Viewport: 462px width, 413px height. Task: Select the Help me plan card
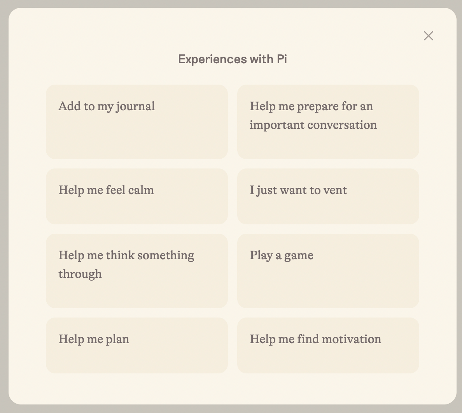[x=136, y=345]
